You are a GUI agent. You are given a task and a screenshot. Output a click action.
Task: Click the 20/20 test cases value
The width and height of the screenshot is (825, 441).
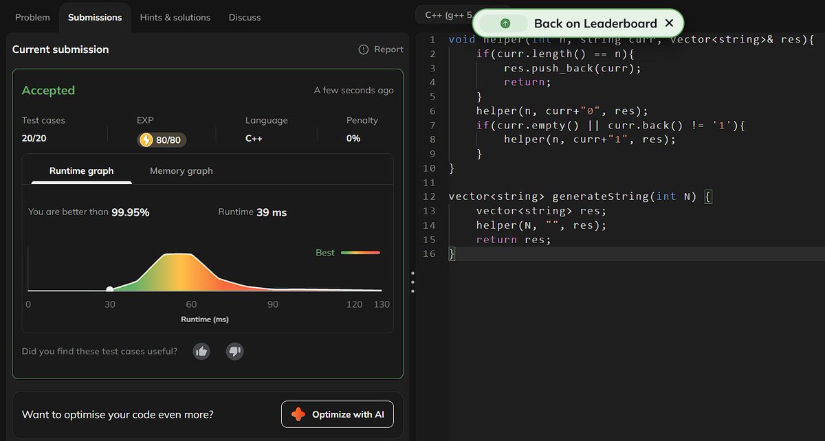34,138
